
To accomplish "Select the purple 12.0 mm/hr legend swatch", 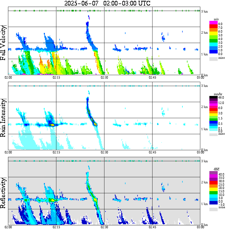I will coord(213,102).
